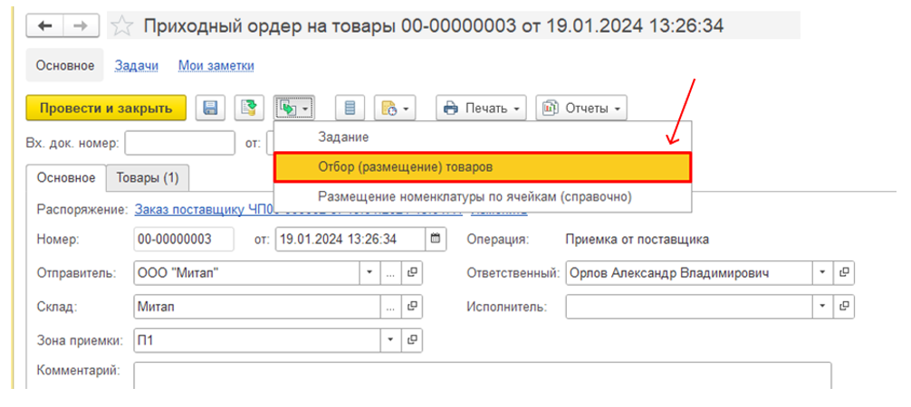911x407 pixels.
Task: Open Исполнитель record with open icon
Action: point(844,307)
